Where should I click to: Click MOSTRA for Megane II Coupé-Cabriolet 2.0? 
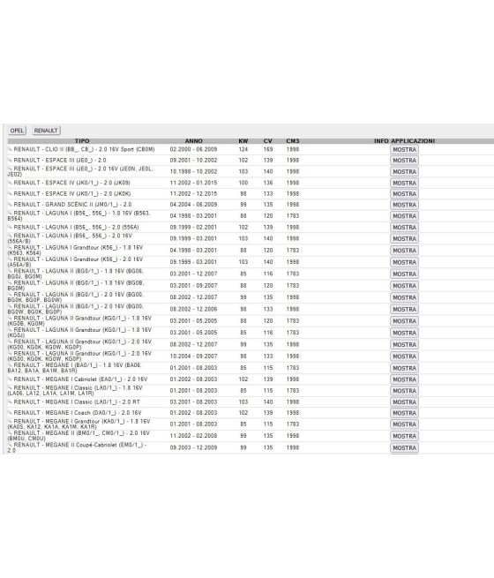click(404, 448)
